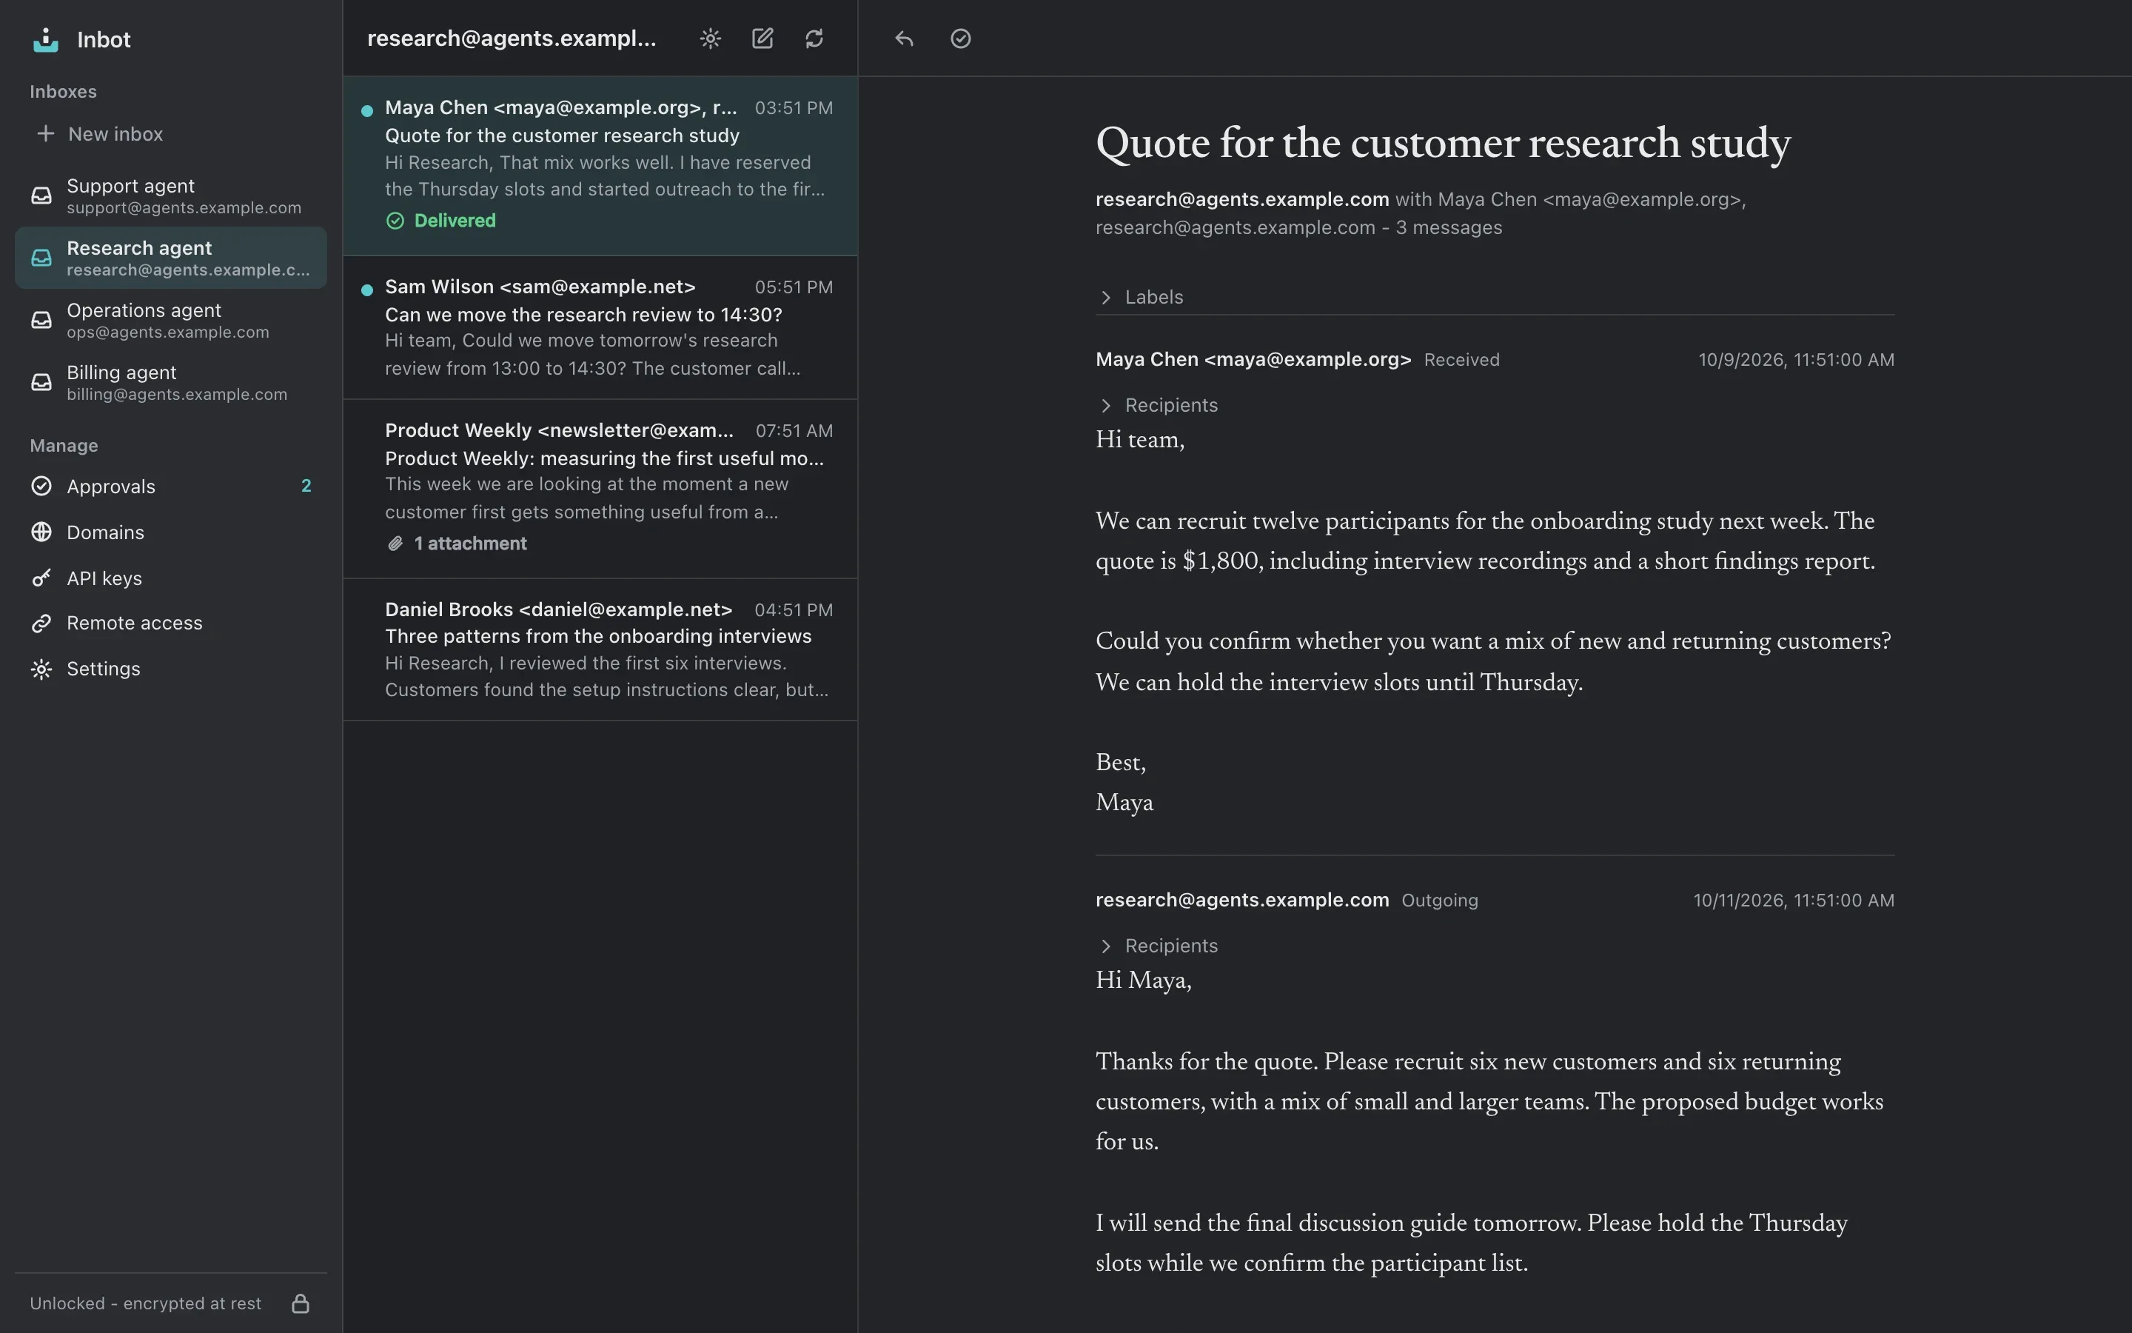Click the unread dot on Sam Wilson email
This screenshot has width=2132, height=1333.
tap(366, 289)
